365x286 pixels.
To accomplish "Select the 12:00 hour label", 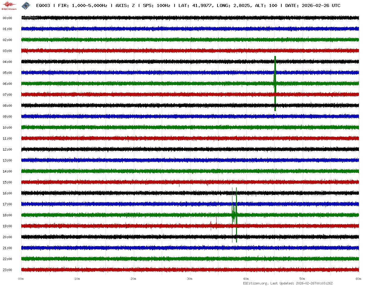I will (x=7, y=149).
